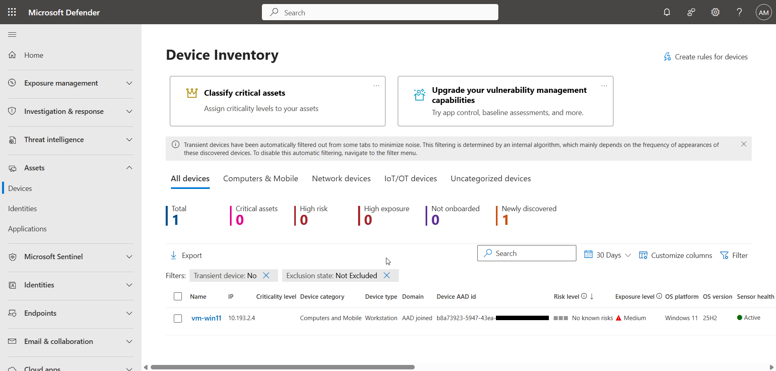
Task: Open the app launcher waffle icon
Action: [x=12, y=12]
